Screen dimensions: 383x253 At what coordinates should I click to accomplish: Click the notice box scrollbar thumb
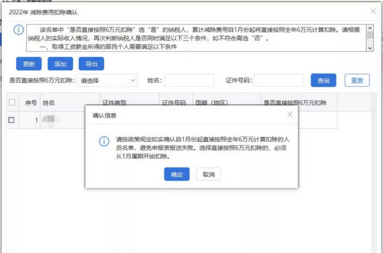click(370, 35)
